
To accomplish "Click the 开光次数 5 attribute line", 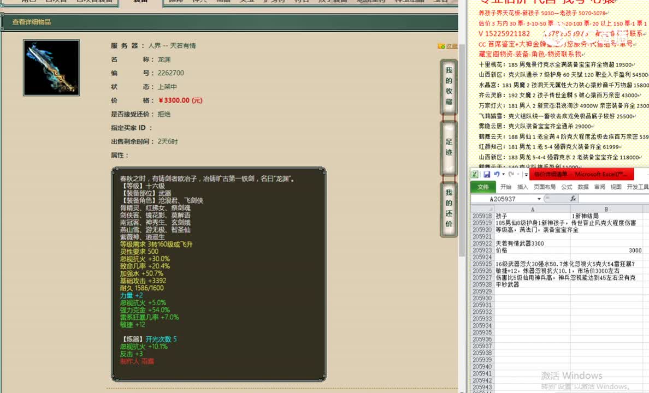I will pyautogui.click(x=161, y=339).
